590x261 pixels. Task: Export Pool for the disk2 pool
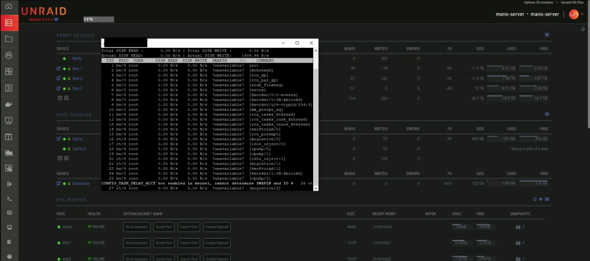189,259
